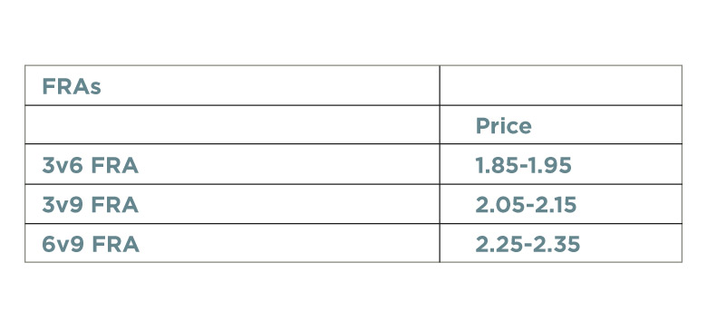Image resolution: width=707 pixels, height=331 pixels.
Task: Select the 2.25-2.35 price cell
Action: click(x=561, y=243)
